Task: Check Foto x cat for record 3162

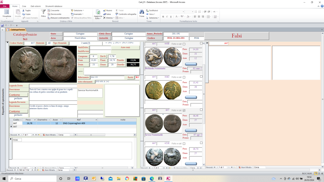Action: tap(184, 77)
